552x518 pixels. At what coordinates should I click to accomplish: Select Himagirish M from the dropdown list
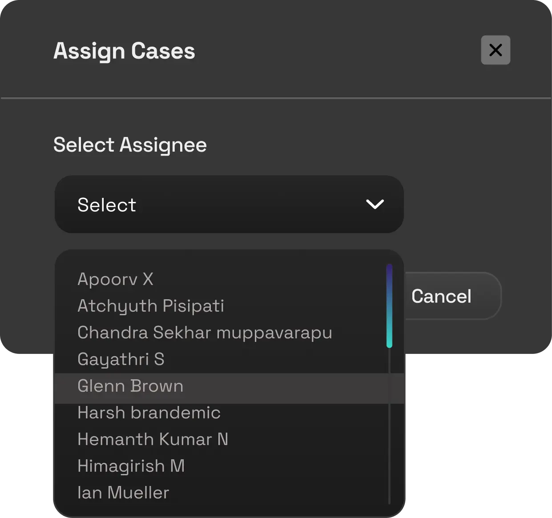(x=131, y=466)
